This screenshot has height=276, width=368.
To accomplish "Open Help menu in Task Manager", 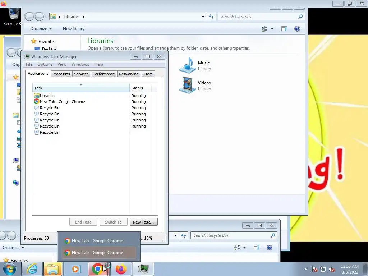I will coord(98,64).
